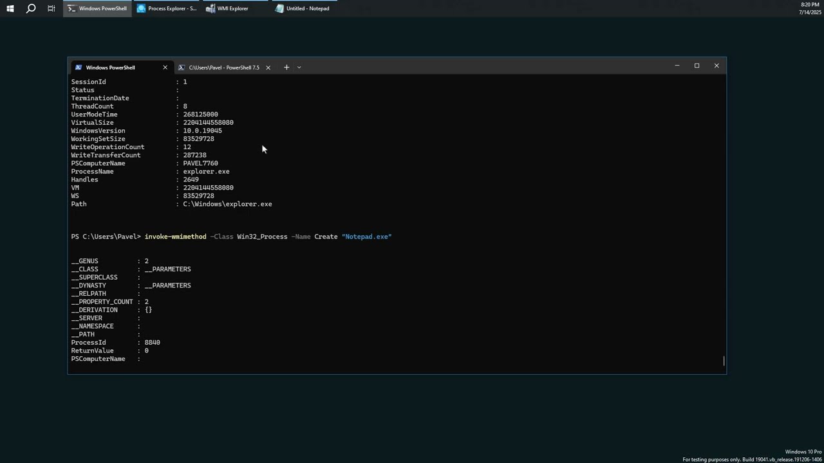Click the VirtualSize value 2204144558080
Screen dimensions: 824x463
tap(208, 123)
